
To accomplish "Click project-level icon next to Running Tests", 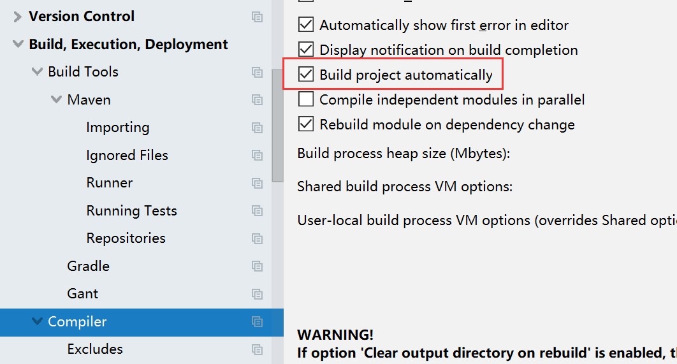I will (257, 211).
